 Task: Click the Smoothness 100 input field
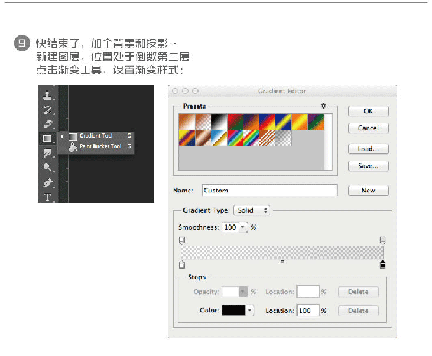[230, 227]
